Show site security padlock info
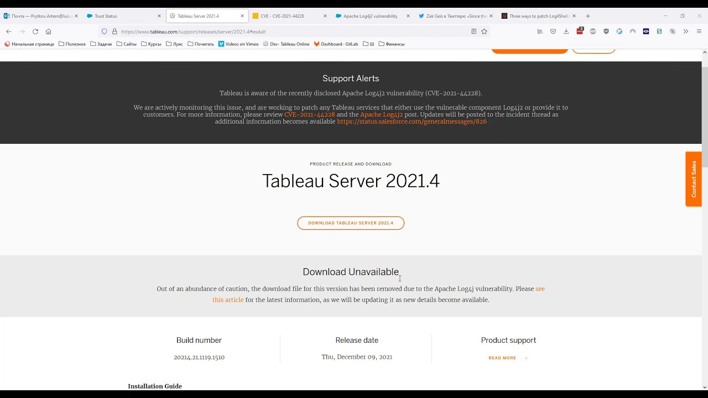Image resolution: width=708 pixels, height=398 pixels. (x=114, y=32)
